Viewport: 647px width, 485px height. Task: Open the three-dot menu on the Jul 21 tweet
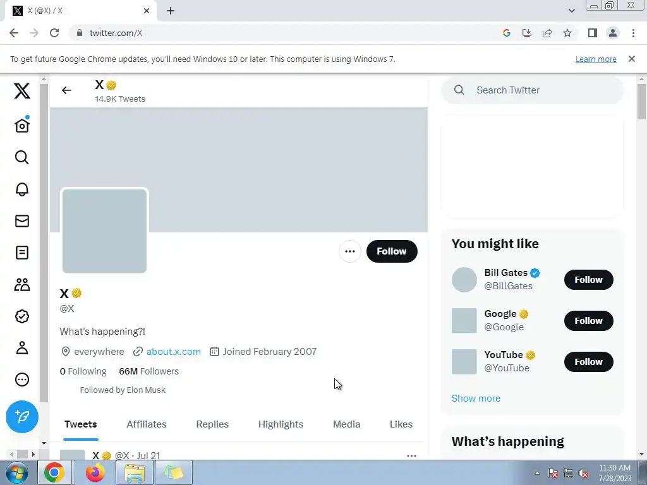click(411, 456)
